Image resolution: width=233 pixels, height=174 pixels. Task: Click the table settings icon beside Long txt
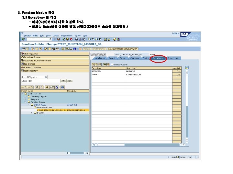187,68
